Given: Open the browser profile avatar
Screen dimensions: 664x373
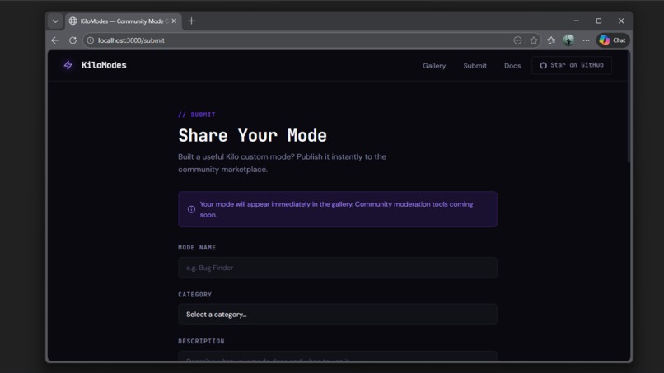Looking at the screenshot, I should click(x=568, y=40).
